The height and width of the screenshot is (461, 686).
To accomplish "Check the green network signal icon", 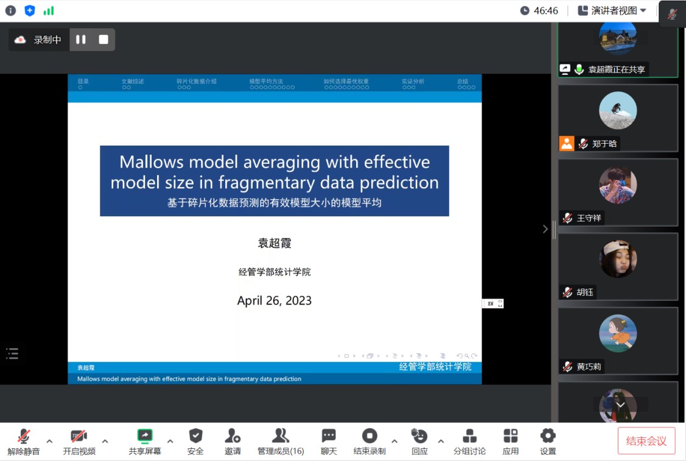I will pos(49,10).
